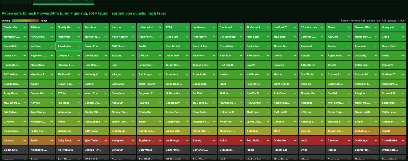Click the 'günstig' legend label
Viewport: 408px width, 161px height.
(x=6, y=21)
